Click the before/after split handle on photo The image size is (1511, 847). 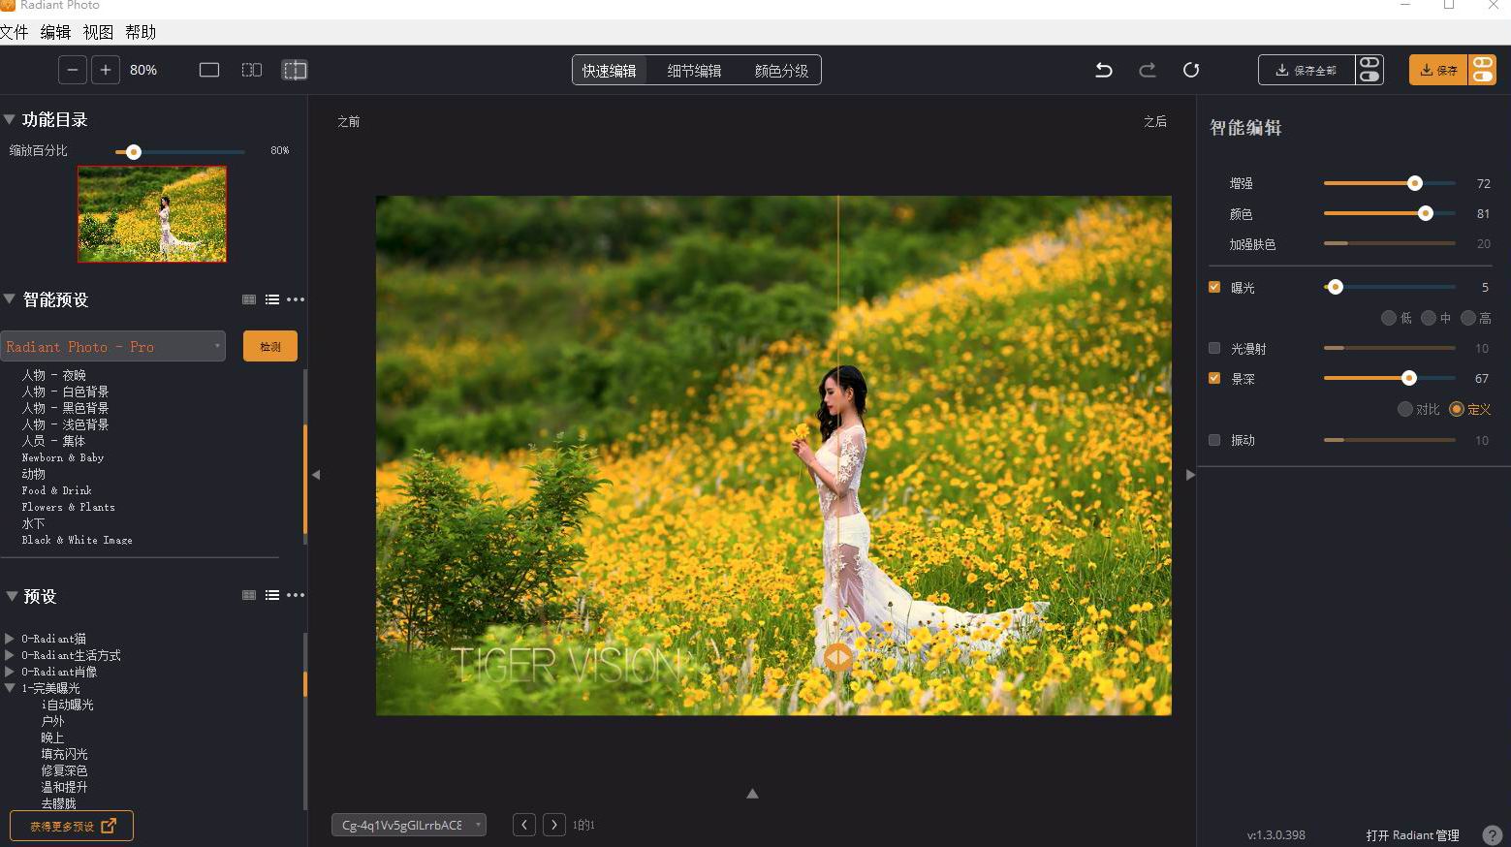coord(838,658)
